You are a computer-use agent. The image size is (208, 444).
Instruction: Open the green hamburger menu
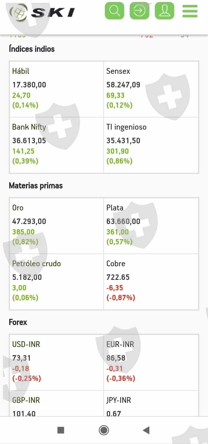(x=190, y=11)
